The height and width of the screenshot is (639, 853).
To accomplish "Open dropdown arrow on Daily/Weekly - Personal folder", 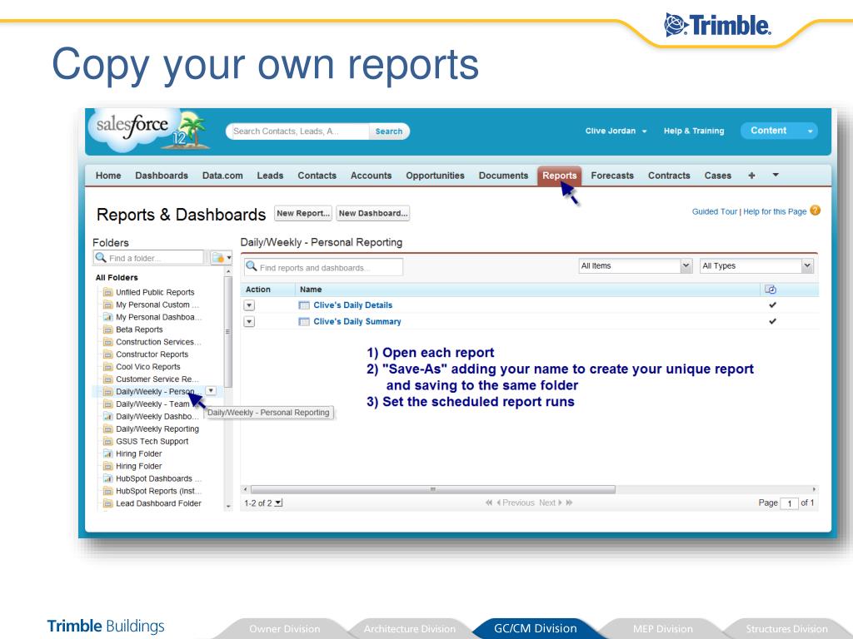I will coord(211,391).
